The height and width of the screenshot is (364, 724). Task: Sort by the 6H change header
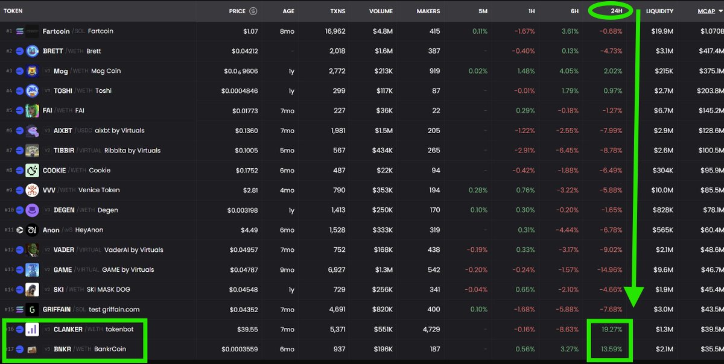tap(574, 11)
